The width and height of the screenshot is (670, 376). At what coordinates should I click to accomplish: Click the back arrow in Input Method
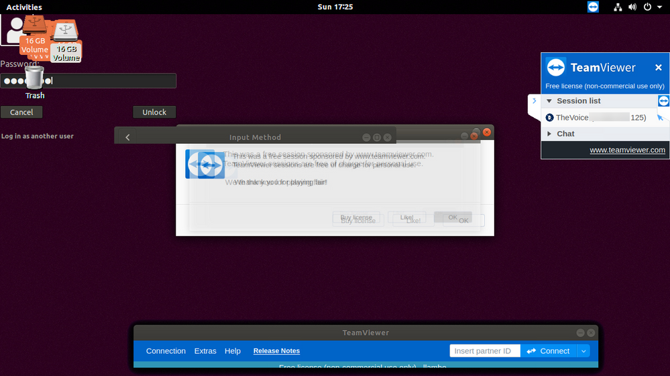pyautogui.click(x=127, y=137)
